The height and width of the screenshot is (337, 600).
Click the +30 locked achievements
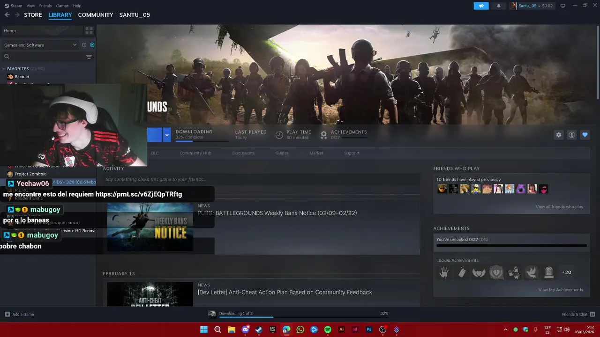[566, 272]
